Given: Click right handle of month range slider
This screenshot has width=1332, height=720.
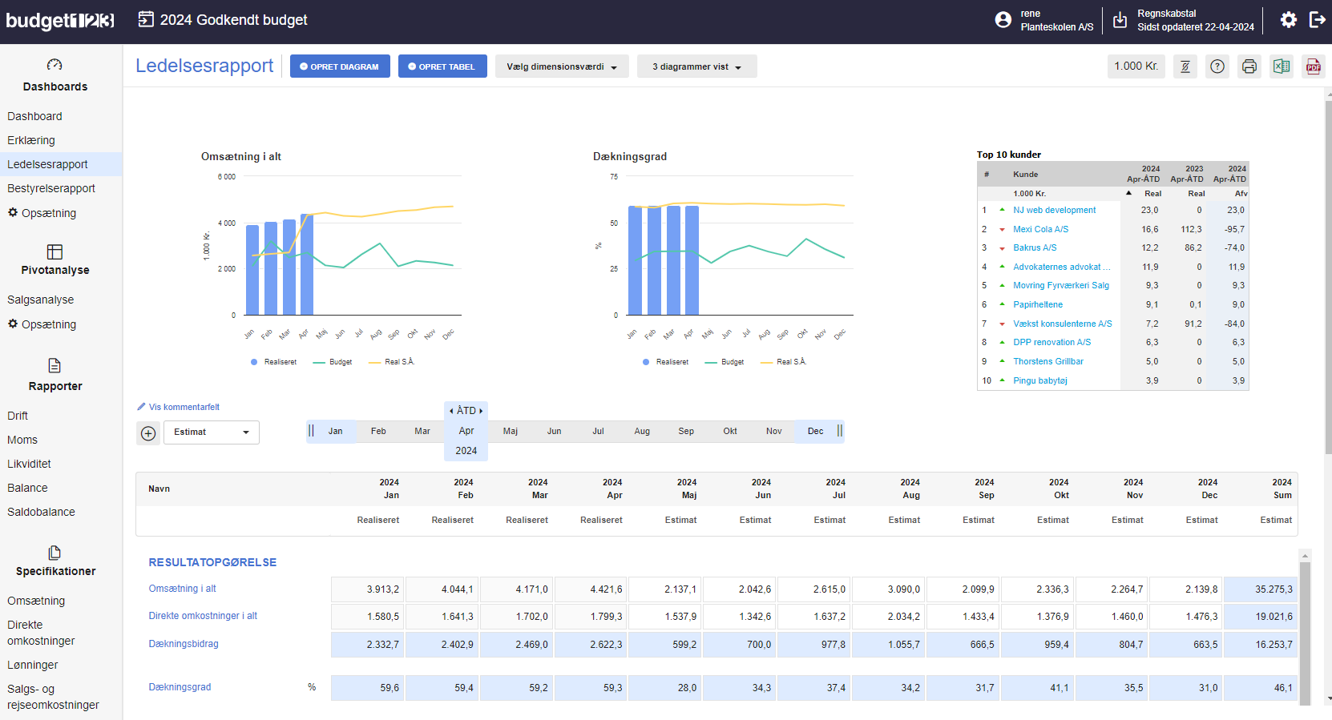Looking at the screenshot, I should (x=839, y=431).
